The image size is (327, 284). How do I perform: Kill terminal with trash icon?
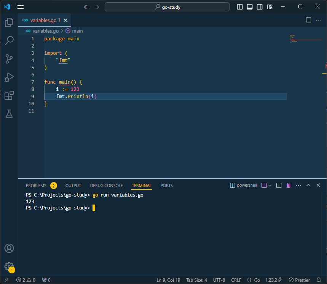288,186
